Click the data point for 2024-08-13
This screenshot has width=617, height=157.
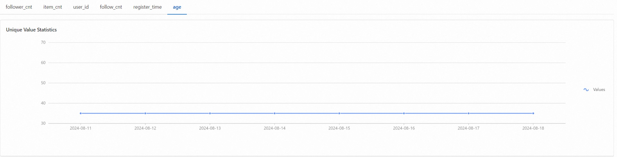tap(210, 113)
